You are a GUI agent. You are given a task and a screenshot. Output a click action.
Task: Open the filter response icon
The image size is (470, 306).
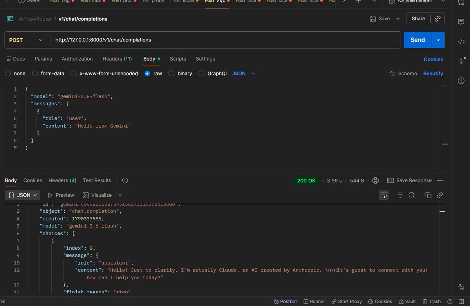[400, 195]
